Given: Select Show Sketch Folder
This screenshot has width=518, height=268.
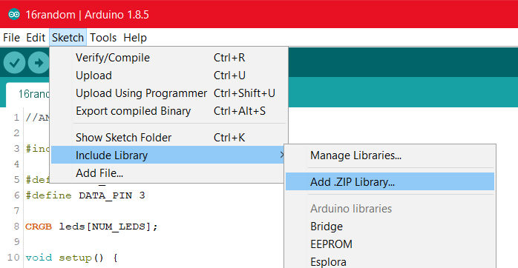Looking at the screenshot, I should pos(168,138).
